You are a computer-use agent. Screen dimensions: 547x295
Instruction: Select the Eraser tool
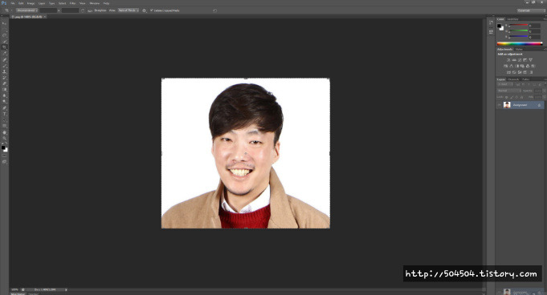(4, 83)
